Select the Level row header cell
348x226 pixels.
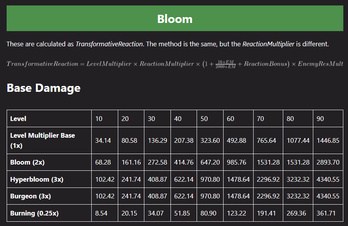(49, 119)
